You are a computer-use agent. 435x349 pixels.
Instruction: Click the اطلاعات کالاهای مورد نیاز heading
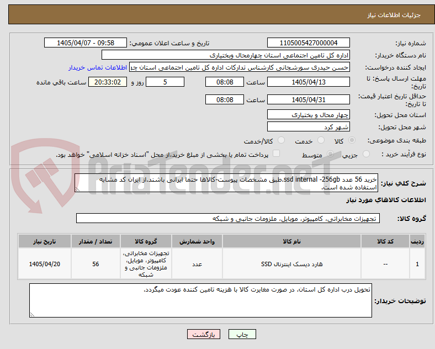(386, 200)
